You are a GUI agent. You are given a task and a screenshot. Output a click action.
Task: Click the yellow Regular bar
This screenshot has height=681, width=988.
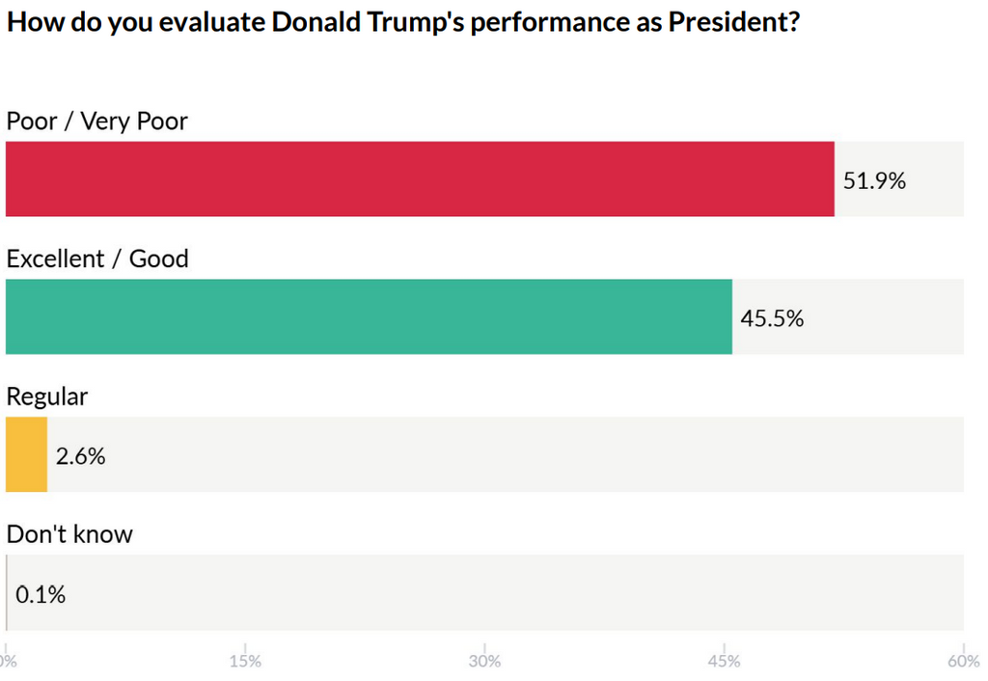26,454
